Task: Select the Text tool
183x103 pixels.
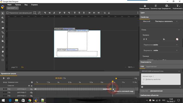Action: pyautogui.click(x=3, y=37)
